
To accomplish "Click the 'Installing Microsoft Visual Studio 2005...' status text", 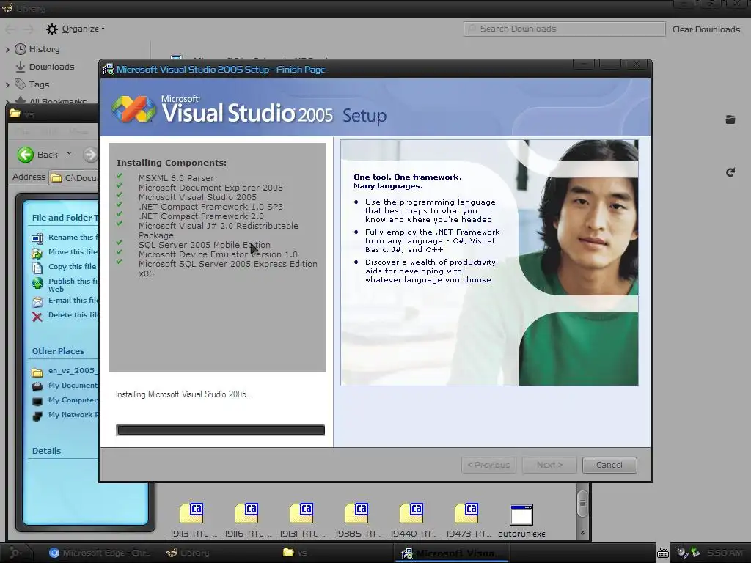I will point(184,394).
